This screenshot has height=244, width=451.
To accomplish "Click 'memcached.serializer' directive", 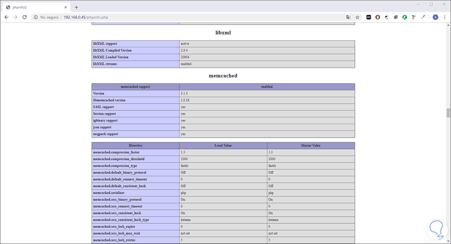I will click(x=109, y=193).
